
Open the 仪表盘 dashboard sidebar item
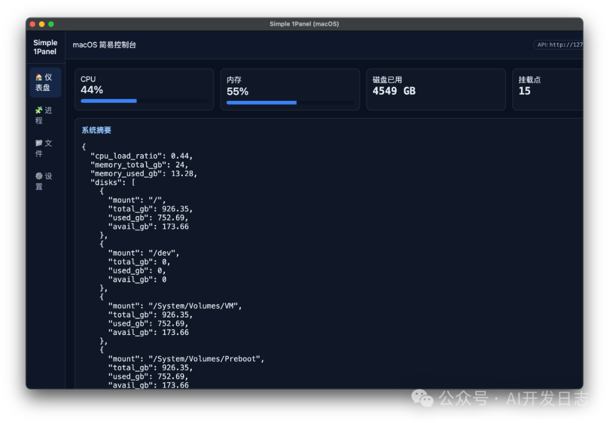pyautogui.click(x=45, y=82)
